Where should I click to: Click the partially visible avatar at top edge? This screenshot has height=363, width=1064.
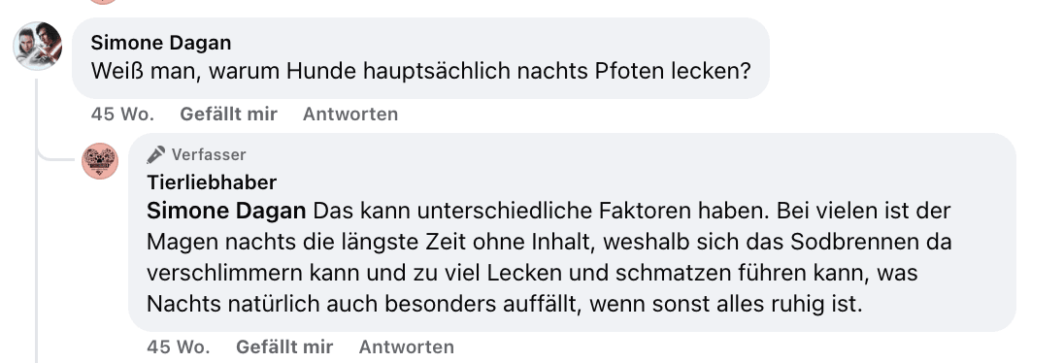[x=103, y=2]
